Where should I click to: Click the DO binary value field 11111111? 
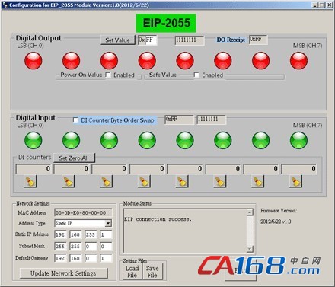click(x=190, y=40)
